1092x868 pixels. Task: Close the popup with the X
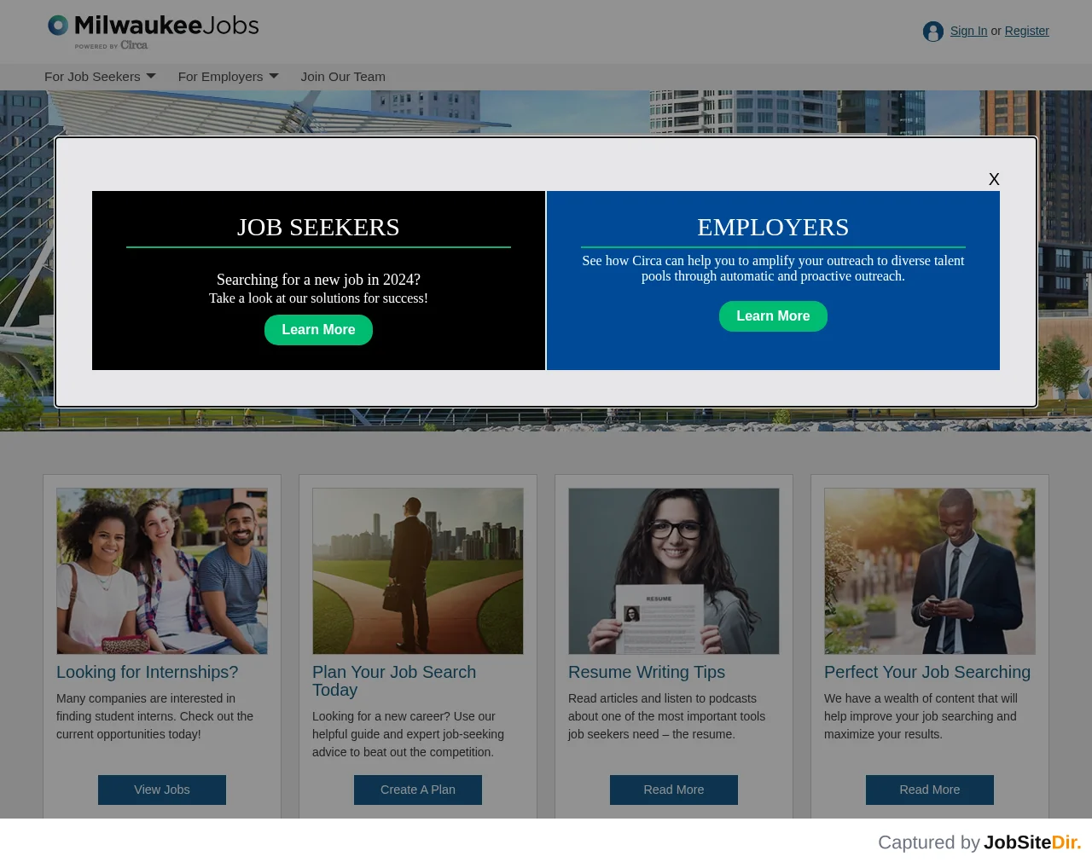pyautogui.click(x=994, y=179)
